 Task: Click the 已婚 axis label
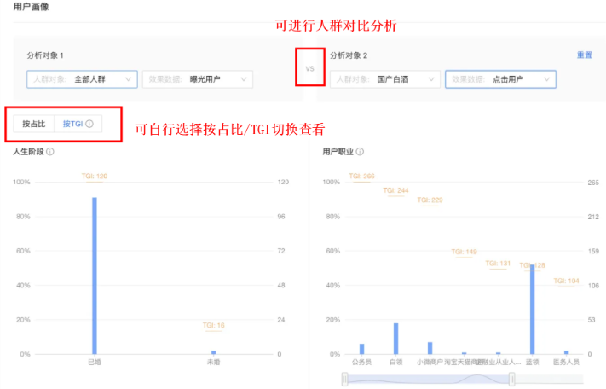[x=95, y=363]
